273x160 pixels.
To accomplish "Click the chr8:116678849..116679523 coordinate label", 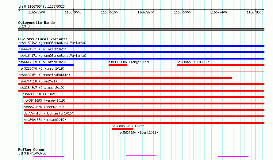I will click(41, 6).
